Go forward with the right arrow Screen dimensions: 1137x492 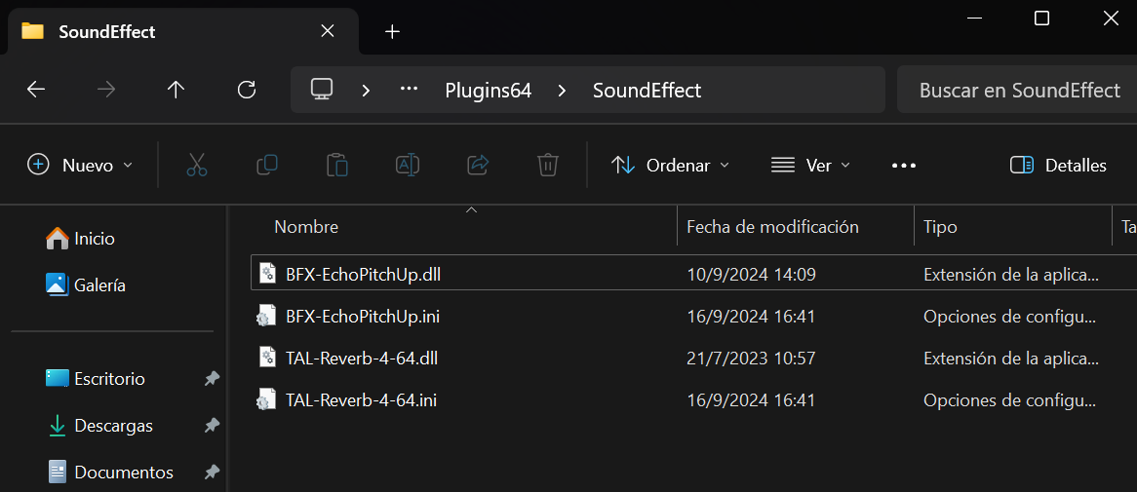106,90
